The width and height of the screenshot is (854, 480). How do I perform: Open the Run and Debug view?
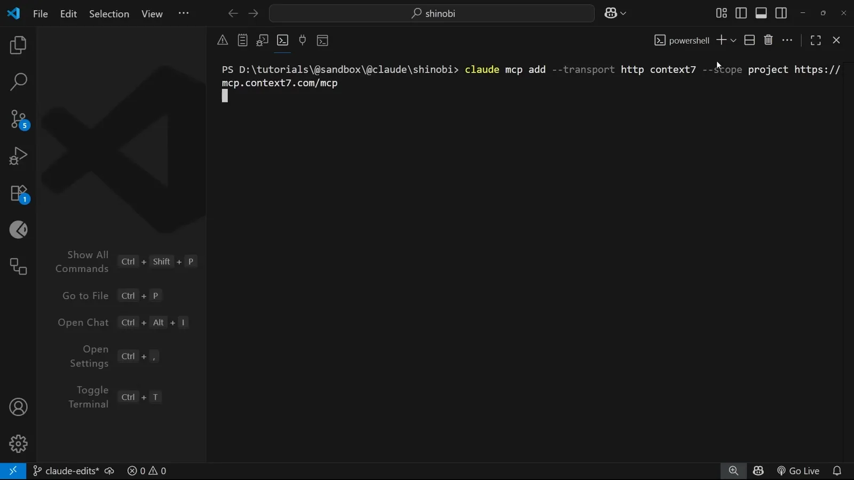coord(18,156)
